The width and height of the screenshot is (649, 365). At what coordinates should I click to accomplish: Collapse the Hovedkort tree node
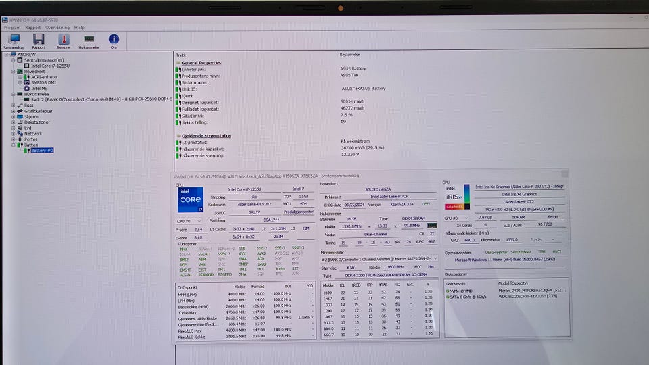point(14,72)
